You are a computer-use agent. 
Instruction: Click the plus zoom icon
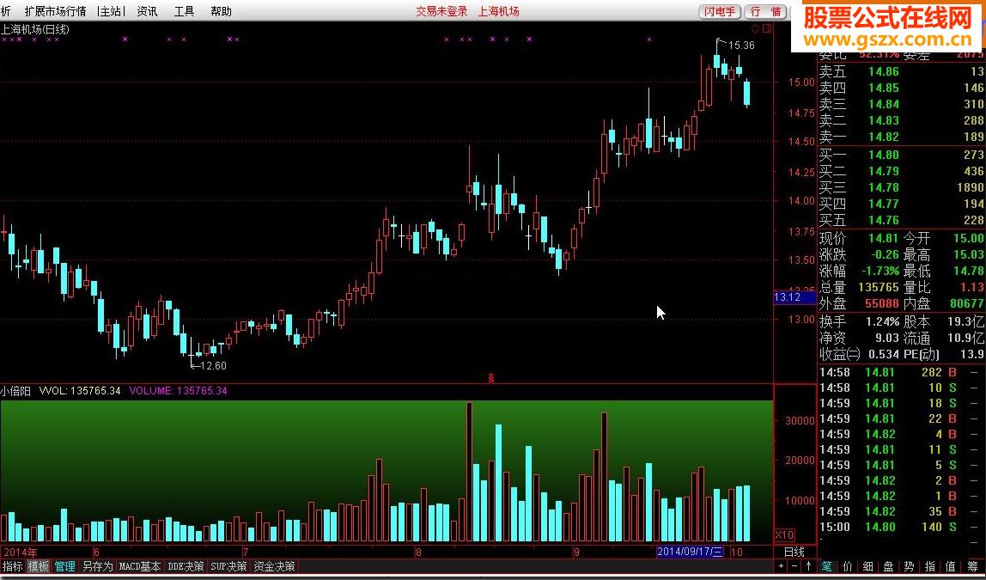pyautogui.click(x=781, y=567)
